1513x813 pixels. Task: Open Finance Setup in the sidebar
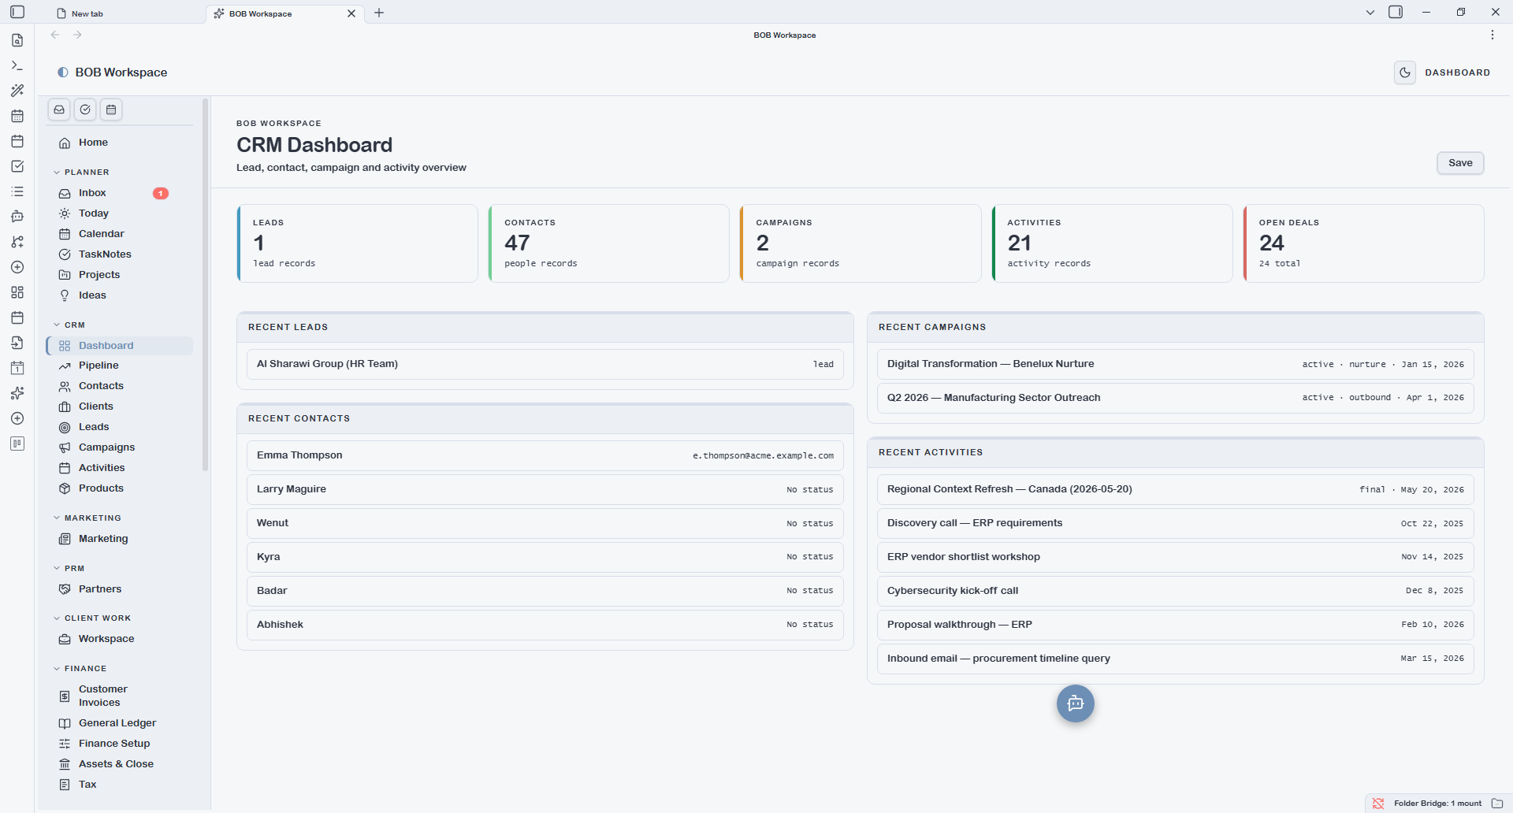tap(120, 744)
